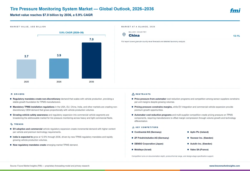Click the 2036 dark navy bar

(91, 60)
